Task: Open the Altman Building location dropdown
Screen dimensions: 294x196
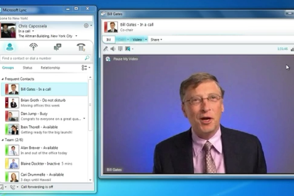Action: (x=76, y=36)
